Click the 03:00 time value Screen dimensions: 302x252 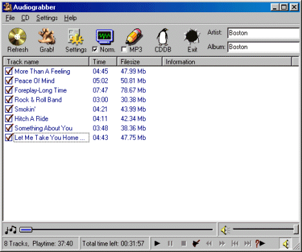pos(100,100)
